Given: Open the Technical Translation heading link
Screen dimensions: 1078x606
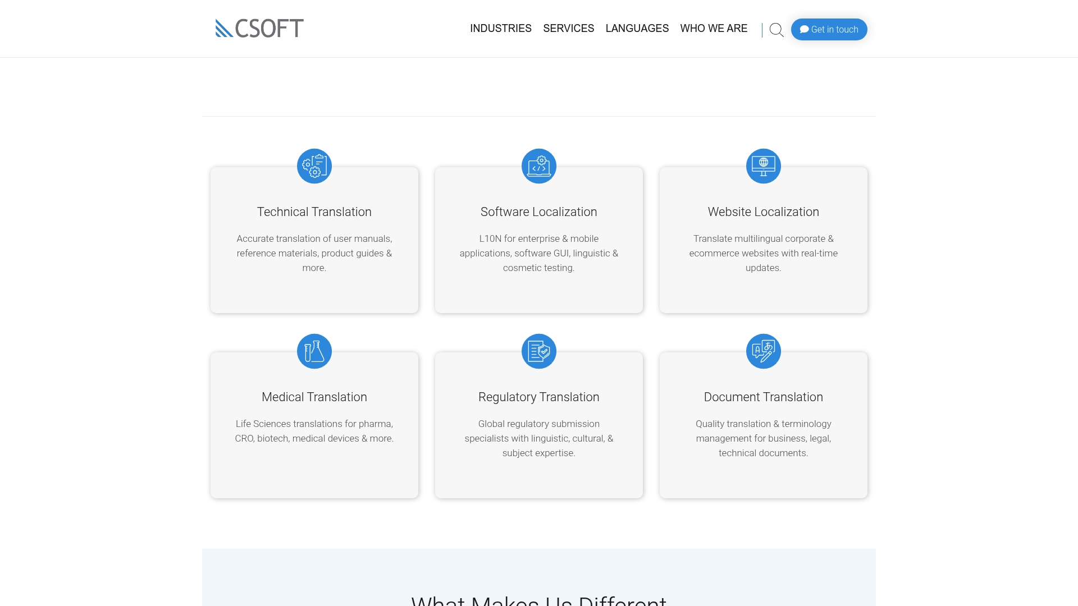Looking at the screenshot, I should coord(314,212).
